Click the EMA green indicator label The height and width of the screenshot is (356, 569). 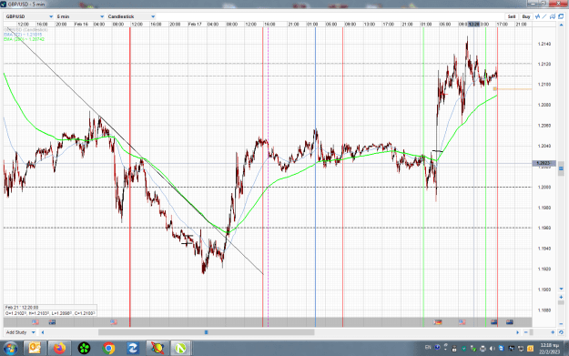(25, 39)
